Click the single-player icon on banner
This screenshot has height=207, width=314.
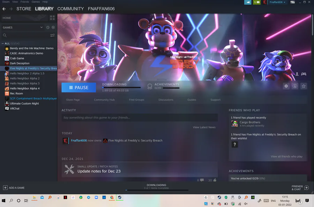297,74
